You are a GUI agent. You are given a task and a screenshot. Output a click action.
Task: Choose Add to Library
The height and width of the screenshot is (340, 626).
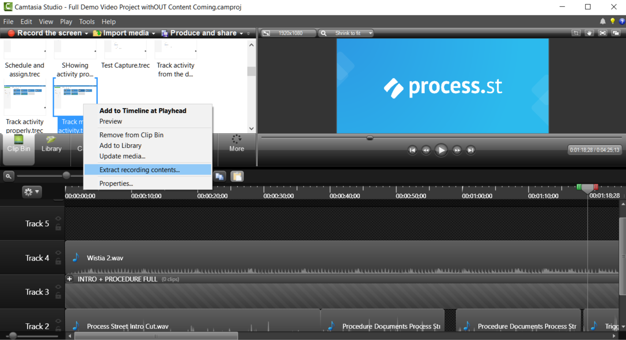(x=148, y=146)
